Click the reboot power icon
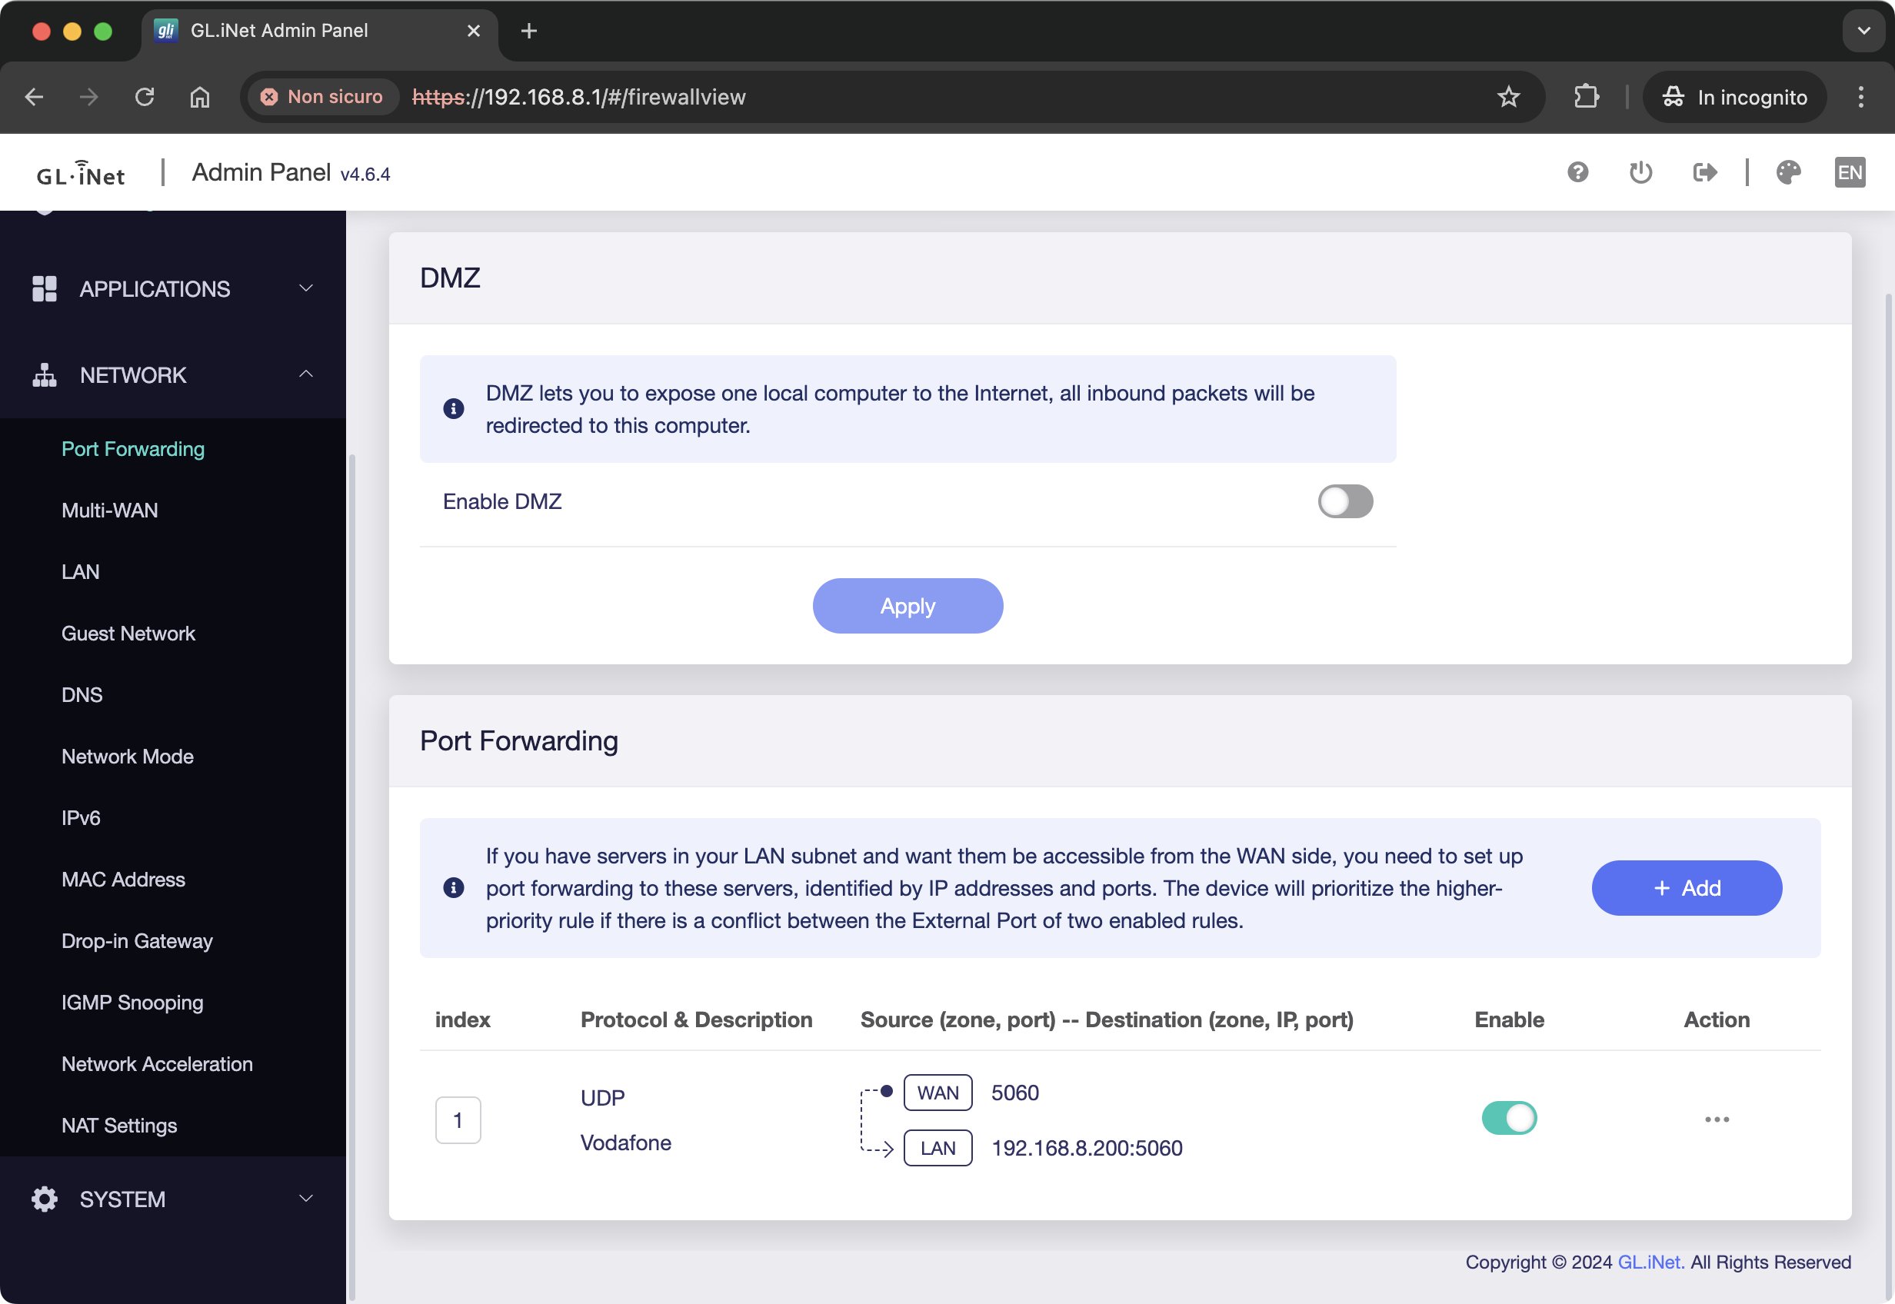Screen dimensions: 1895x1304 (1640, 172)
